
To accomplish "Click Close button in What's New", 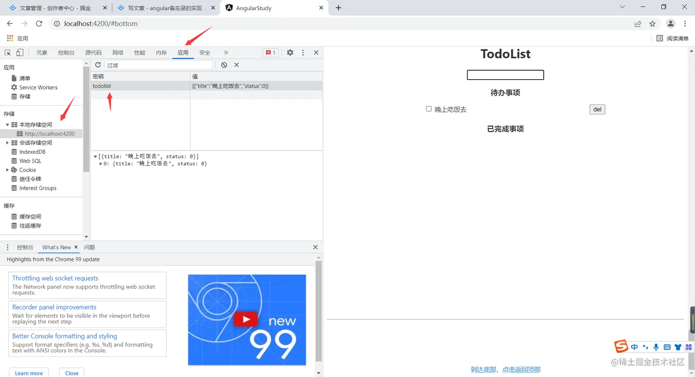I will [72, 373].
